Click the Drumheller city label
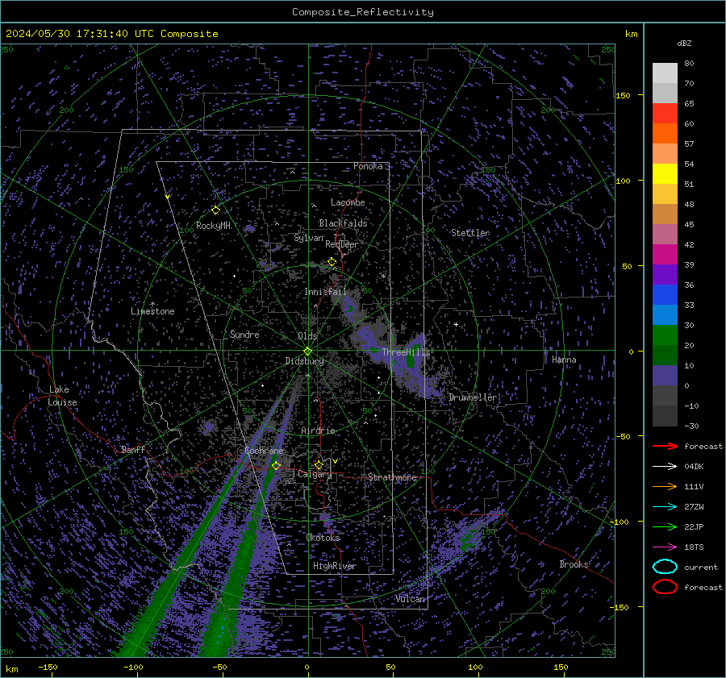This screenshot has height=678, width=726. 473,397
